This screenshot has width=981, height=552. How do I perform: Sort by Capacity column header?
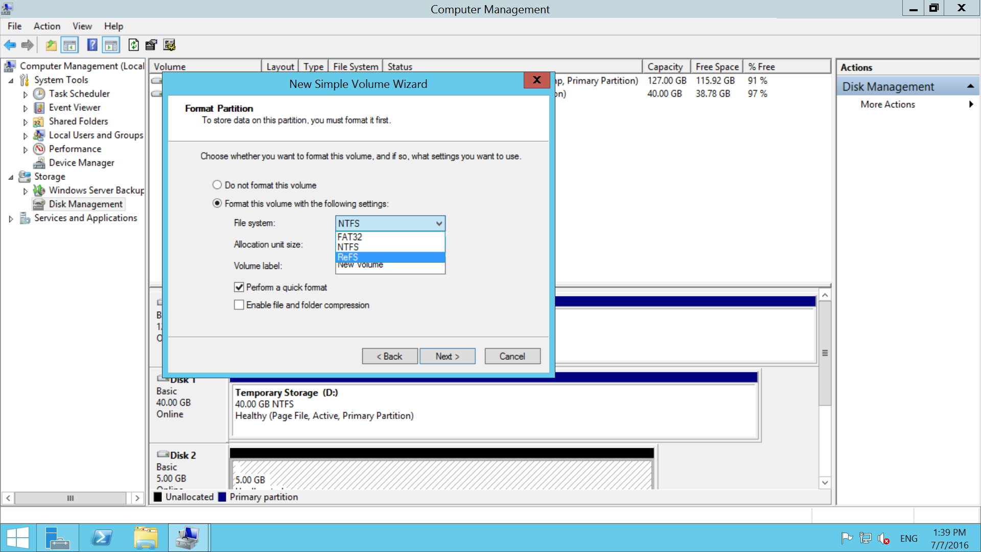click(667, 66)
